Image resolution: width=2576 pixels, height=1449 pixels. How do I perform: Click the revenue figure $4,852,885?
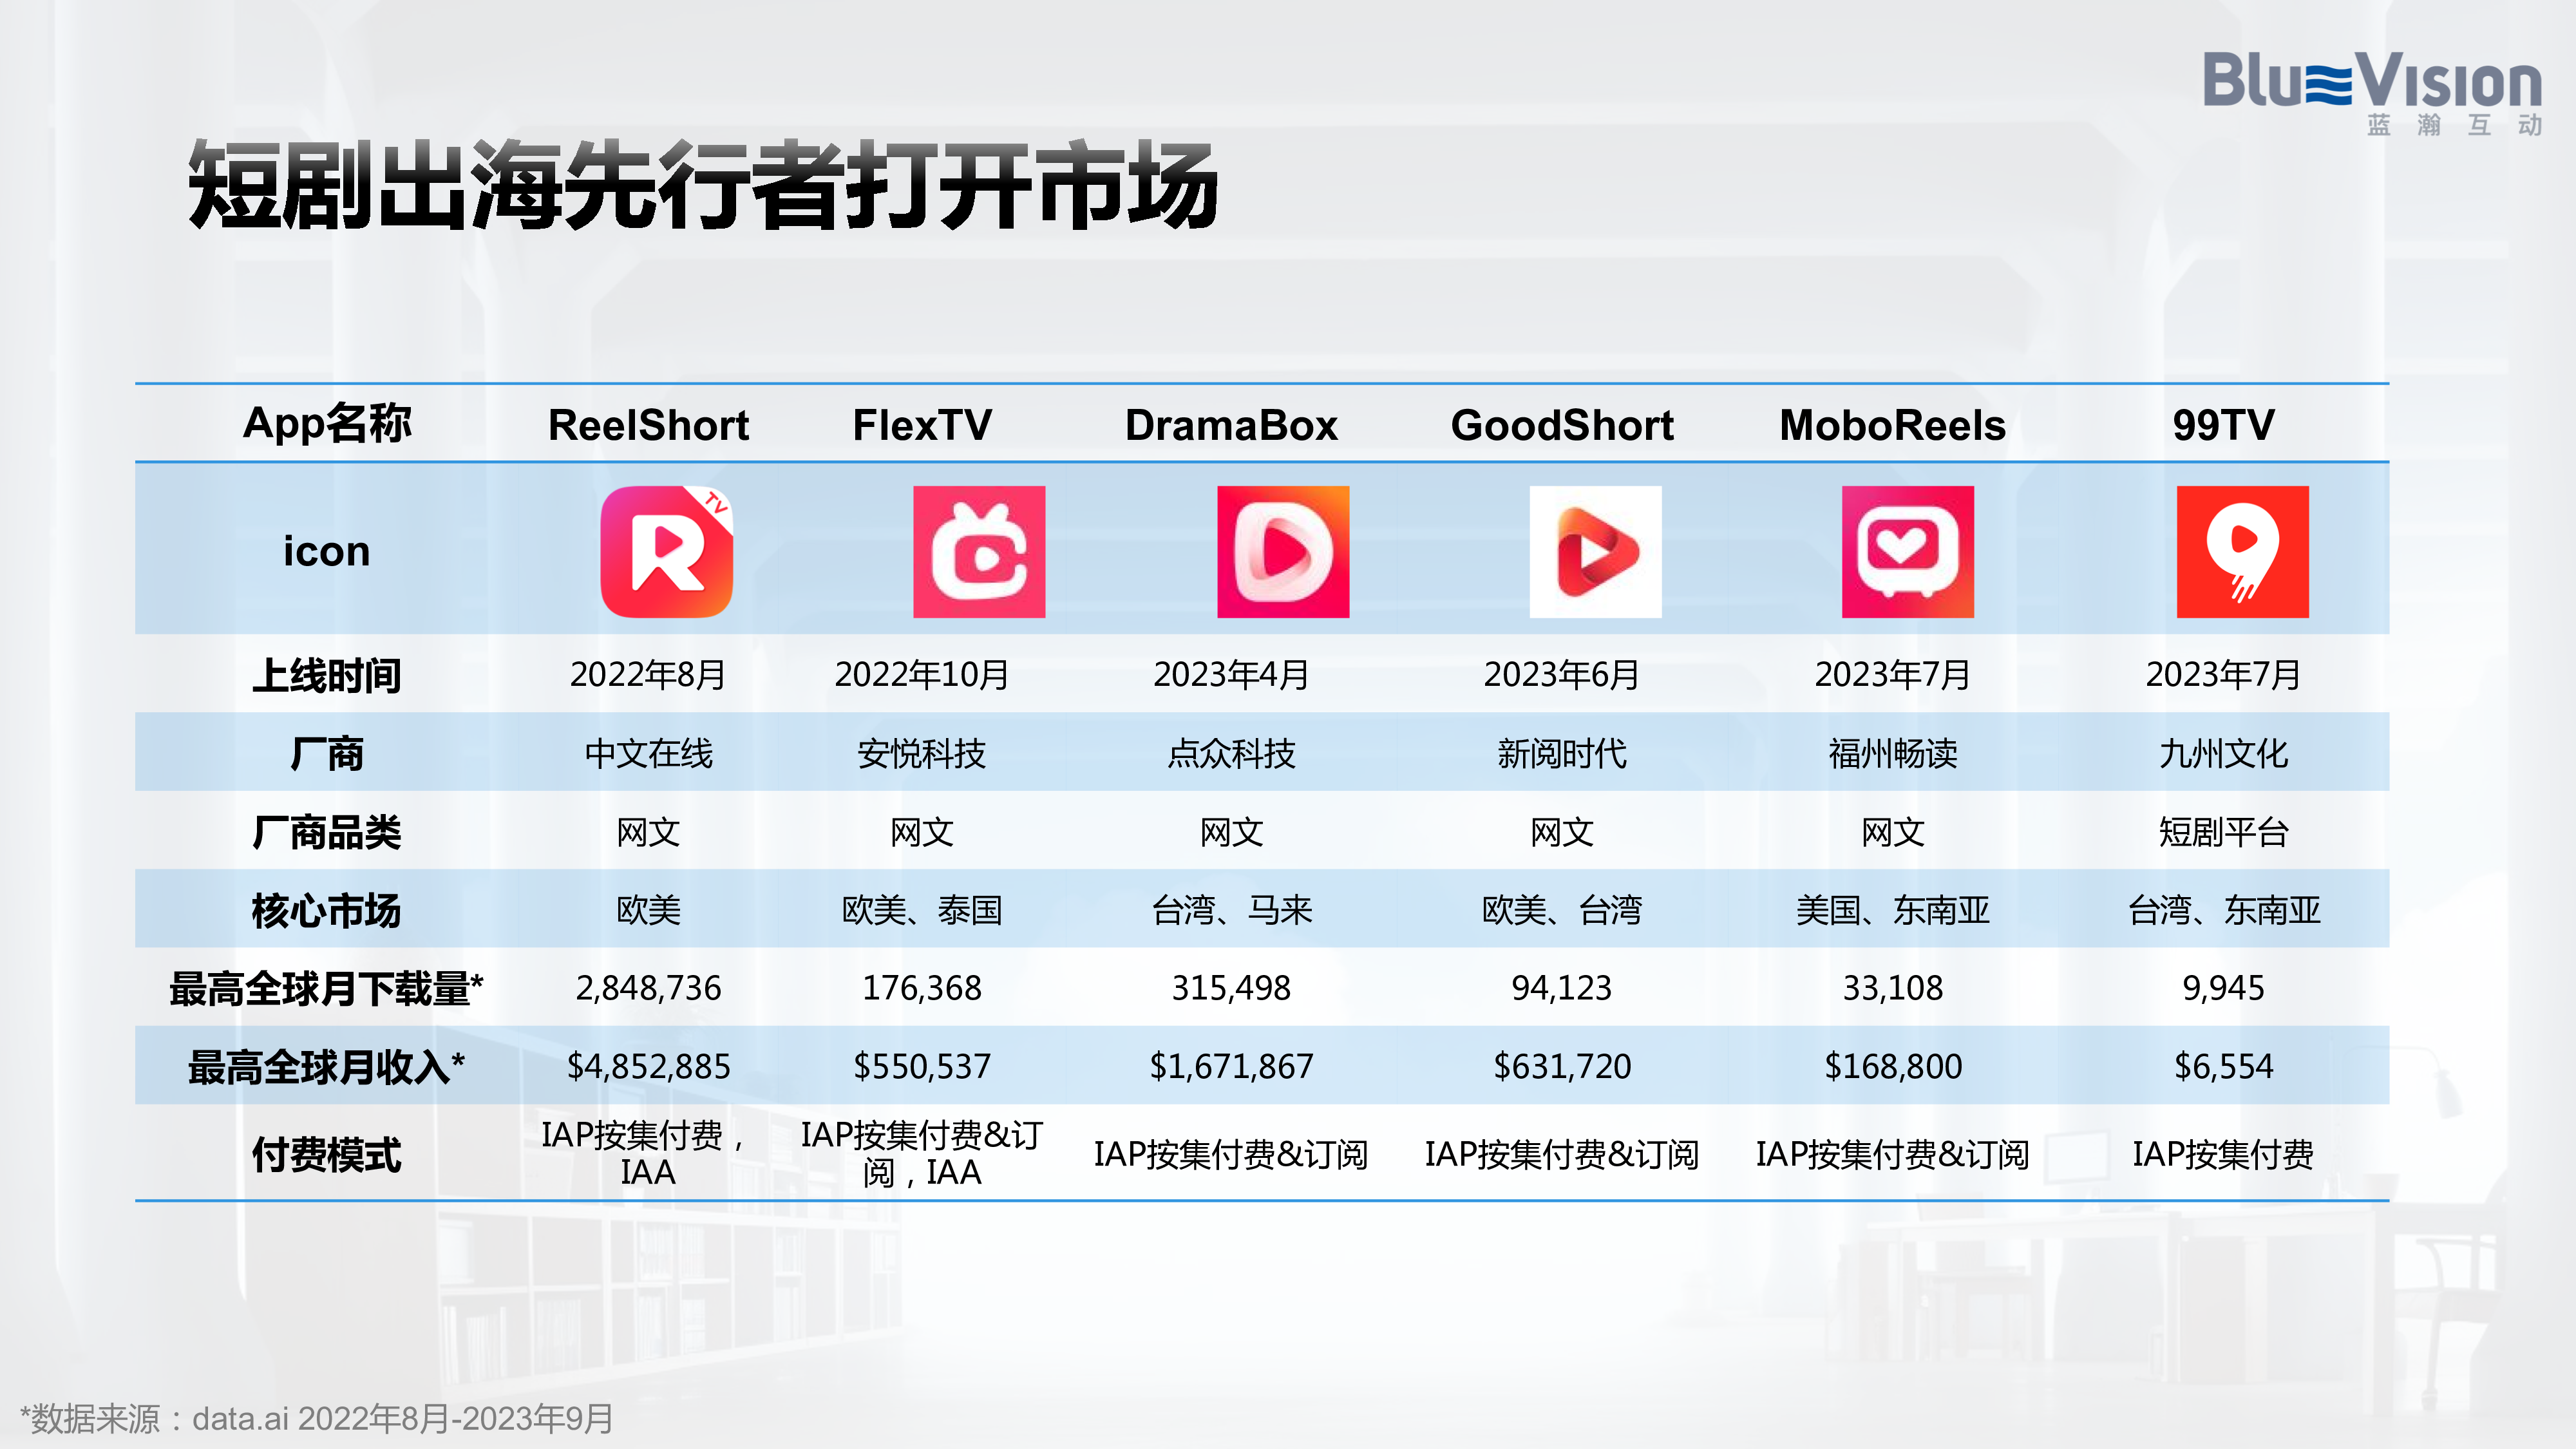click(648, 1066)
